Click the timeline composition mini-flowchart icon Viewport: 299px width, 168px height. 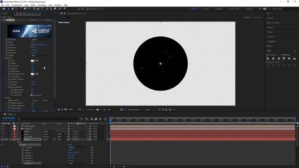pyautogui.click(x=82, y=119)
